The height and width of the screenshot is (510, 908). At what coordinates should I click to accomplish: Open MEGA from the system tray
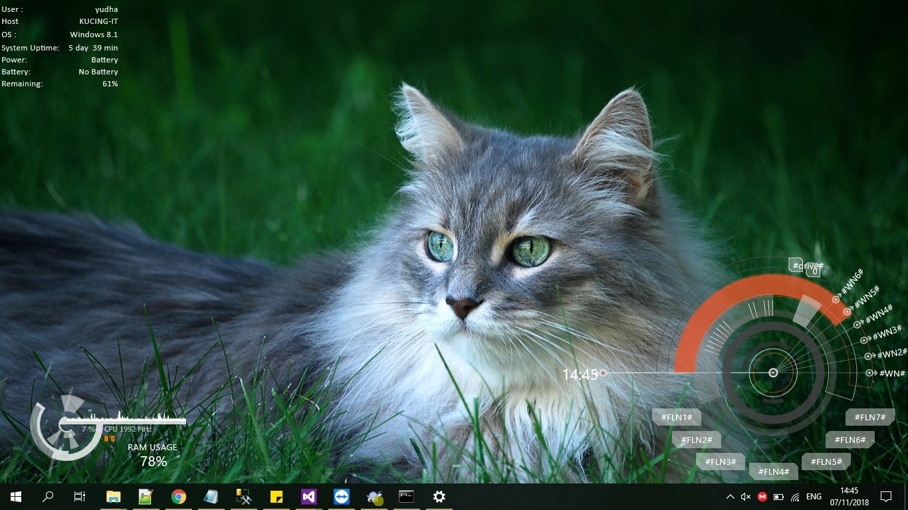tap(762, 496)
